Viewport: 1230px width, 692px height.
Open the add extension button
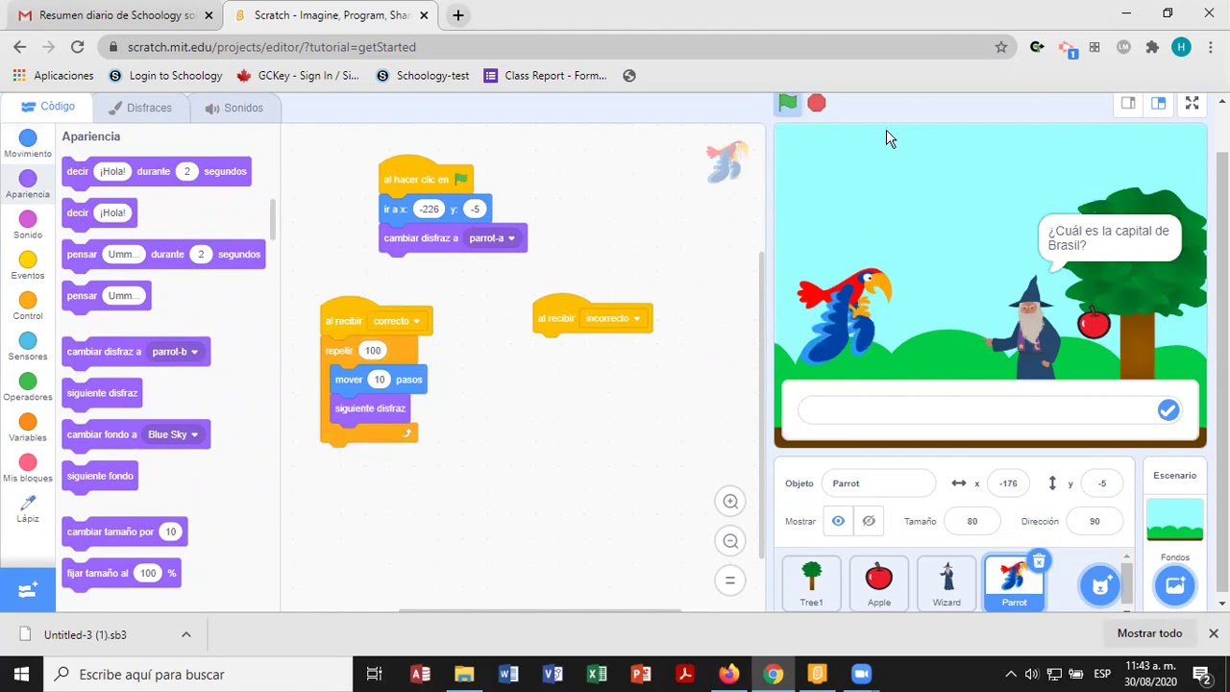point(28,590)
